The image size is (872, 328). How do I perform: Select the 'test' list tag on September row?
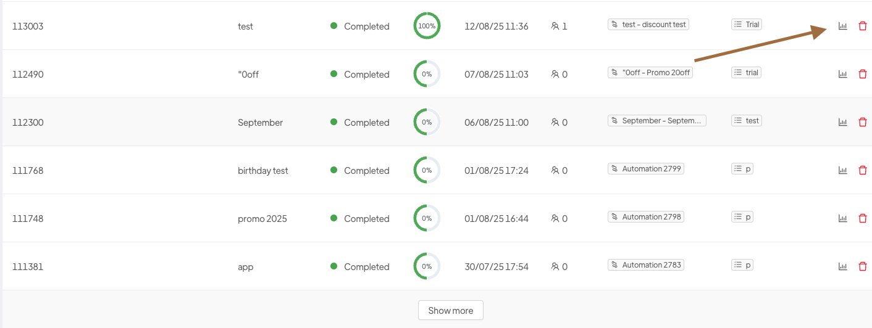(747, 121)
